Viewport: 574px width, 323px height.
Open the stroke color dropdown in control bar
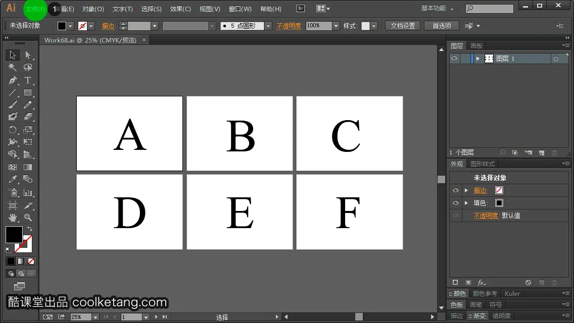point(91,26)
